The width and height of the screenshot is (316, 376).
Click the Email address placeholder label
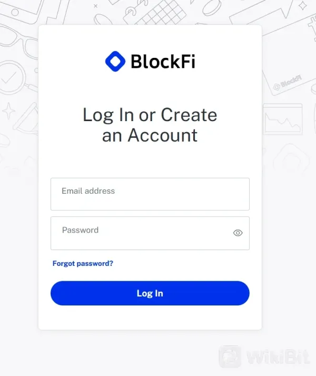88,191
